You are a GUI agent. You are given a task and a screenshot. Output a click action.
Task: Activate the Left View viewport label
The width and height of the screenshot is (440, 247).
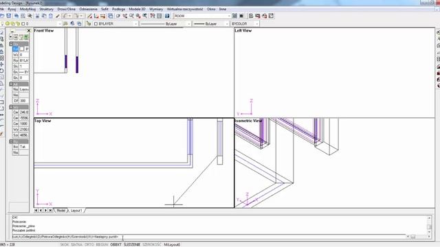243,30
